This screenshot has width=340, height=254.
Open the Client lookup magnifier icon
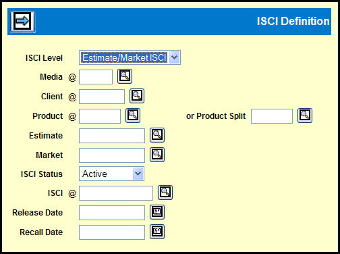pyautogui.click(x=137, y=96)
